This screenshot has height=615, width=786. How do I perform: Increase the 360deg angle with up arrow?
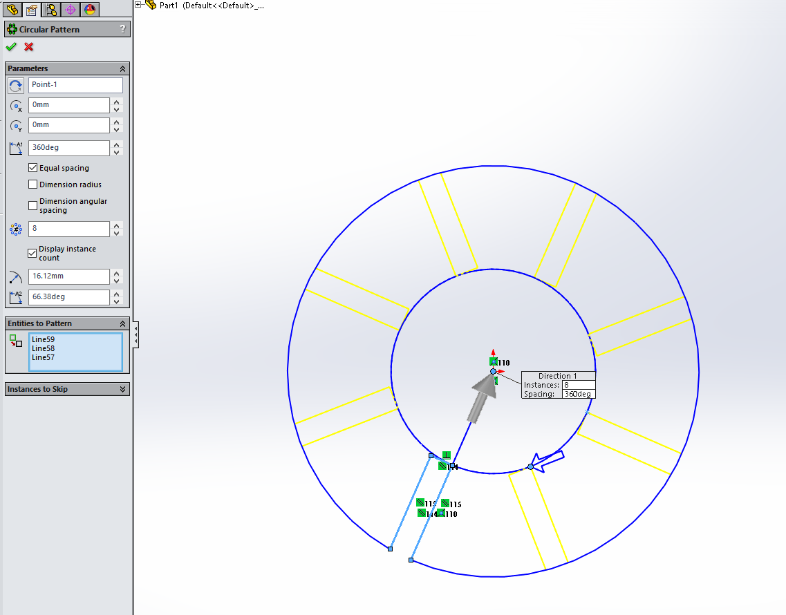tap(116, 144)
